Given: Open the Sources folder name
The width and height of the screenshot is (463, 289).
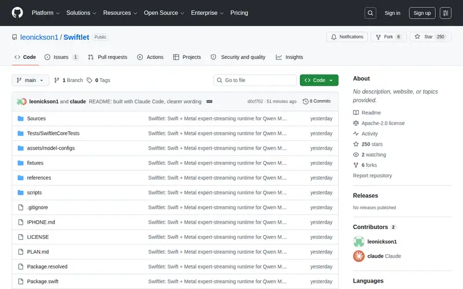Looking at the screenshot, I should pyautogui.click(x=36, y=118).
